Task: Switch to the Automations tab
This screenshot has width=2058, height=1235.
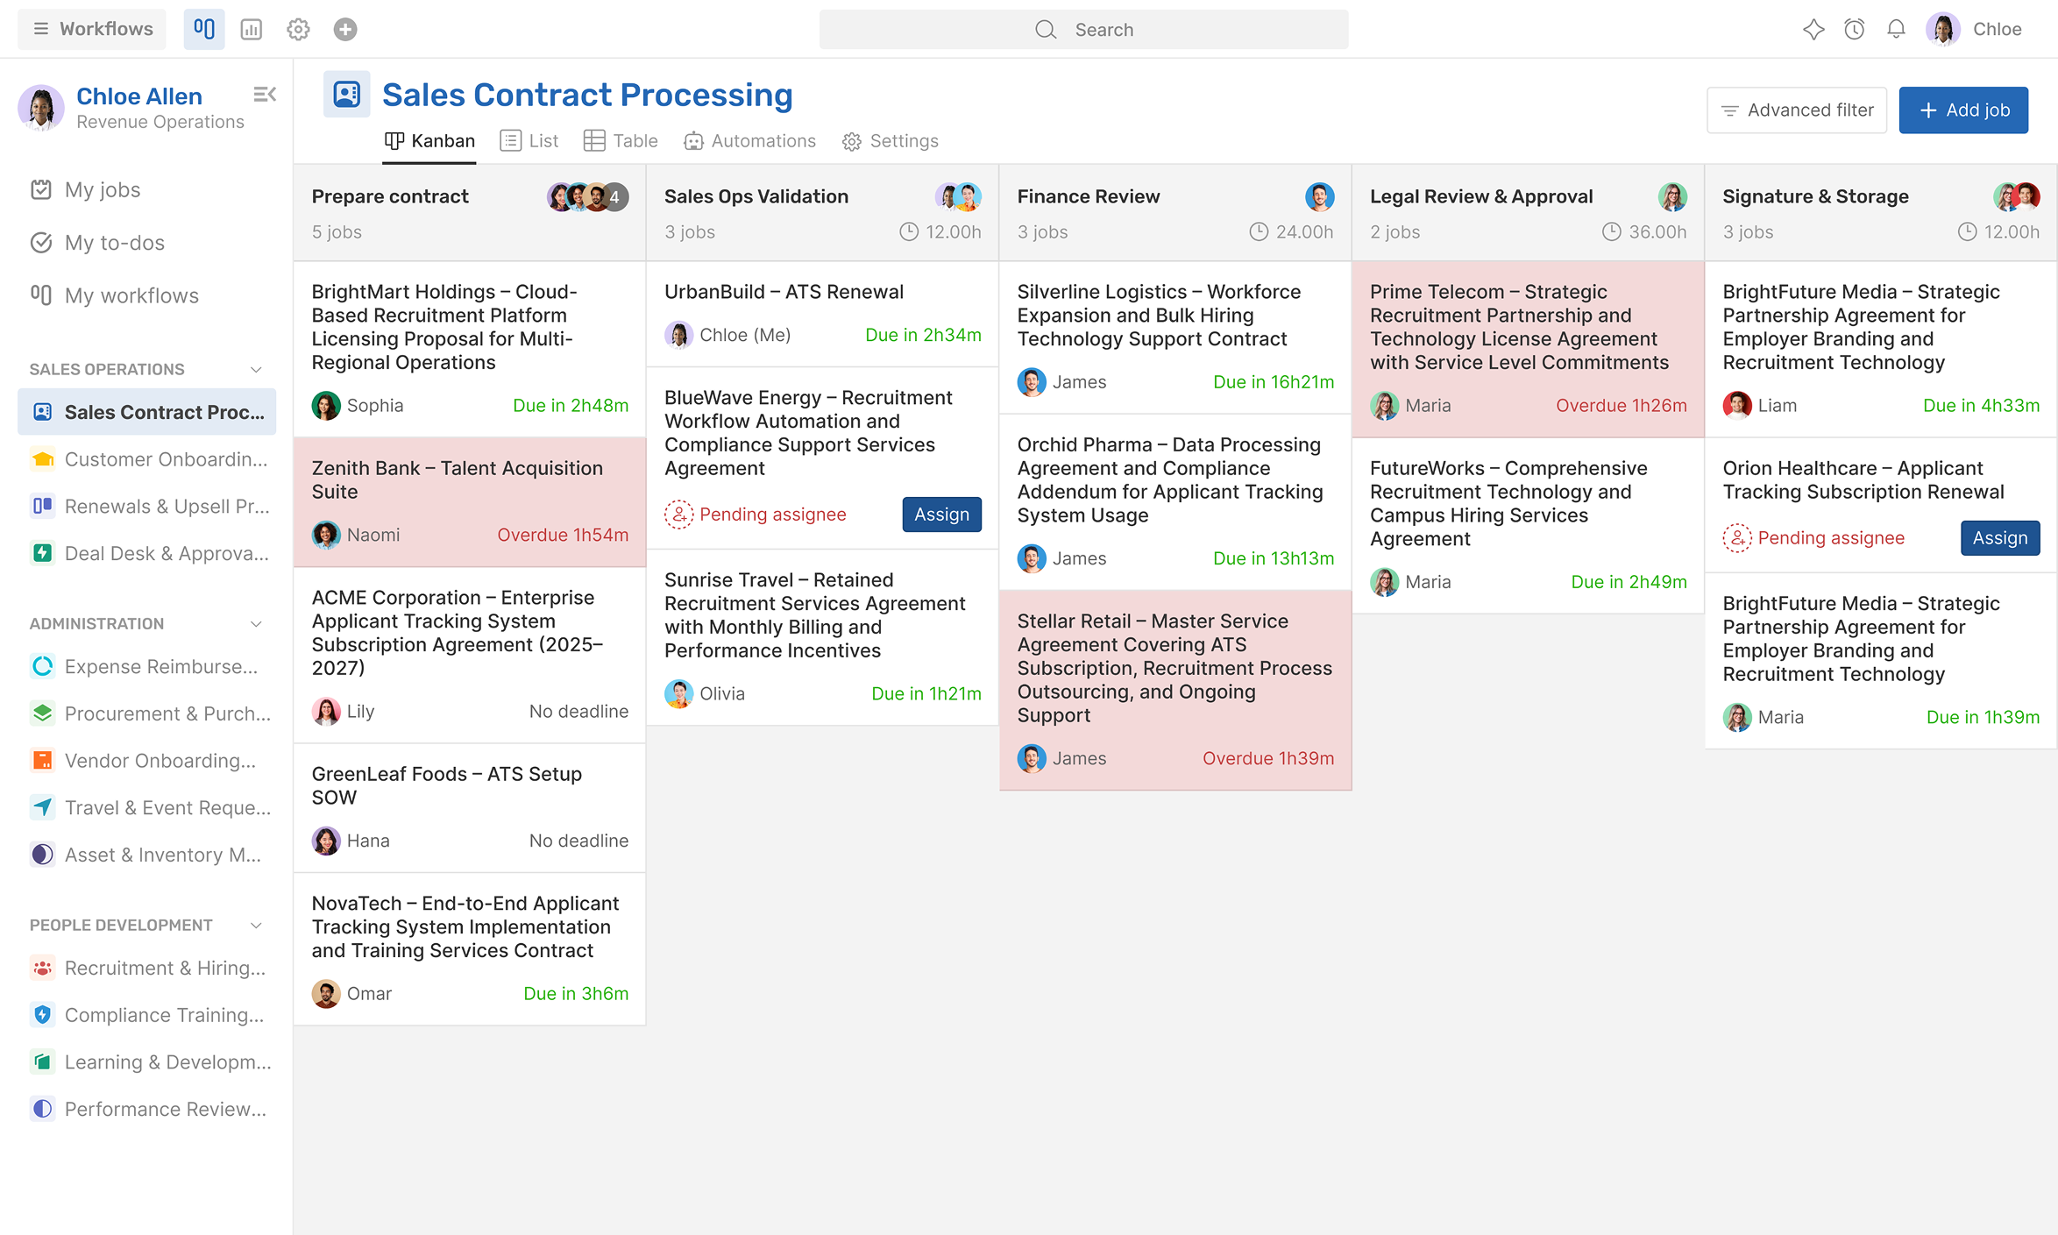Action: [750, 141]
